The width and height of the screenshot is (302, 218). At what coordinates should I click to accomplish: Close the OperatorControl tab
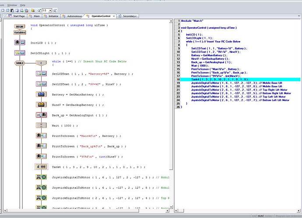[x=114, y=16]
